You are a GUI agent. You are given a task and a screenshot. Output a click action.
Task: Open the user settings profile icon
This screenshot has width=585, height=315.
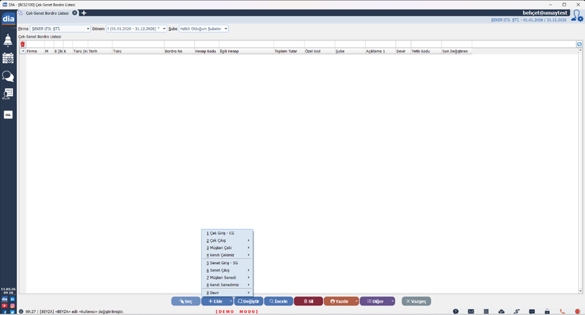577,16
